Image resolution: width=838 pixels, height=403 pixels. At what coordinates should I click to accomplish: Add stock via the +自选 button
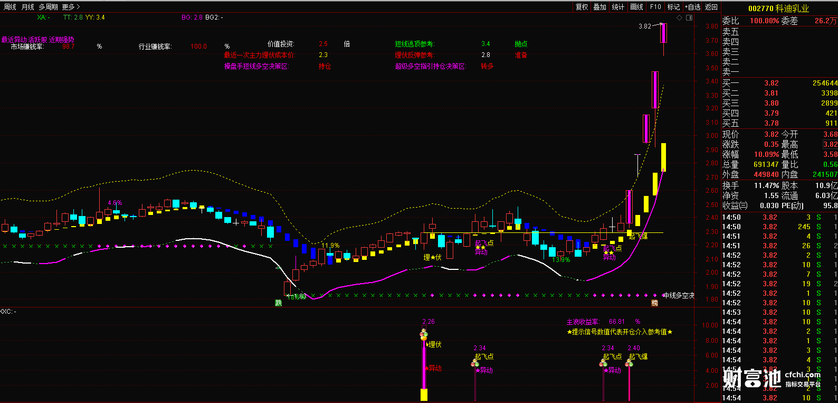693,7
